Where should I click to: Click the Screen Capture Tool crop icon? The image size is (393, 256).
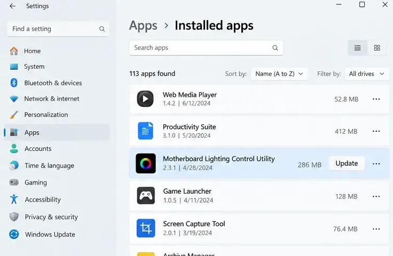(x=146, y=228)
